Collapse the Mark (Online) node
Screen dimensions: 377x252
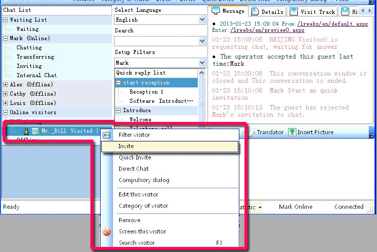tap(5, 39)
